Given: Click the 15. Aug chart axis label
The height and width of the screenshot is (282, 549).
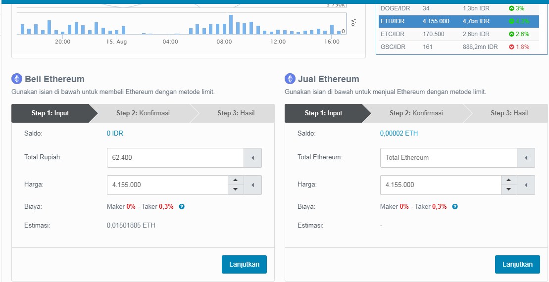Looking at the screenshot, I should tap(117, 42).
